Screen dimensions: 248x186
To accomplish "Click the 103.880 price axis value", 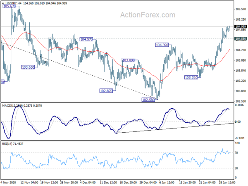I will (241, 60).
